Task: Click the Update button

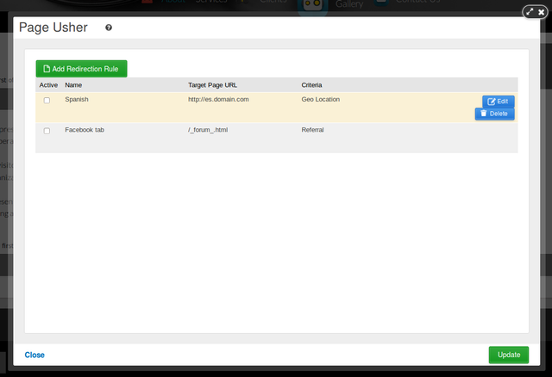Action: [509, 355]
